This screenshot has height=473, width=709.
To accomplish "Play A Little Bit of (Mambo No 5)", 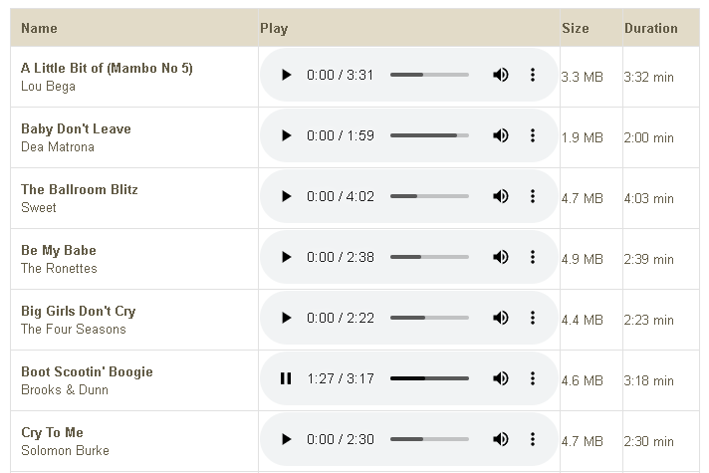I will click(x=286, y=75).
